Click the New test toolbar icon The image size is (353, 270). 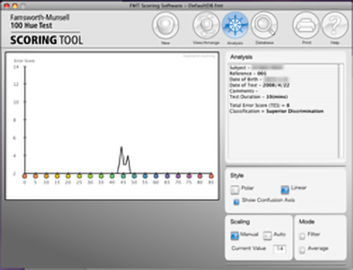tap(165, 25)
